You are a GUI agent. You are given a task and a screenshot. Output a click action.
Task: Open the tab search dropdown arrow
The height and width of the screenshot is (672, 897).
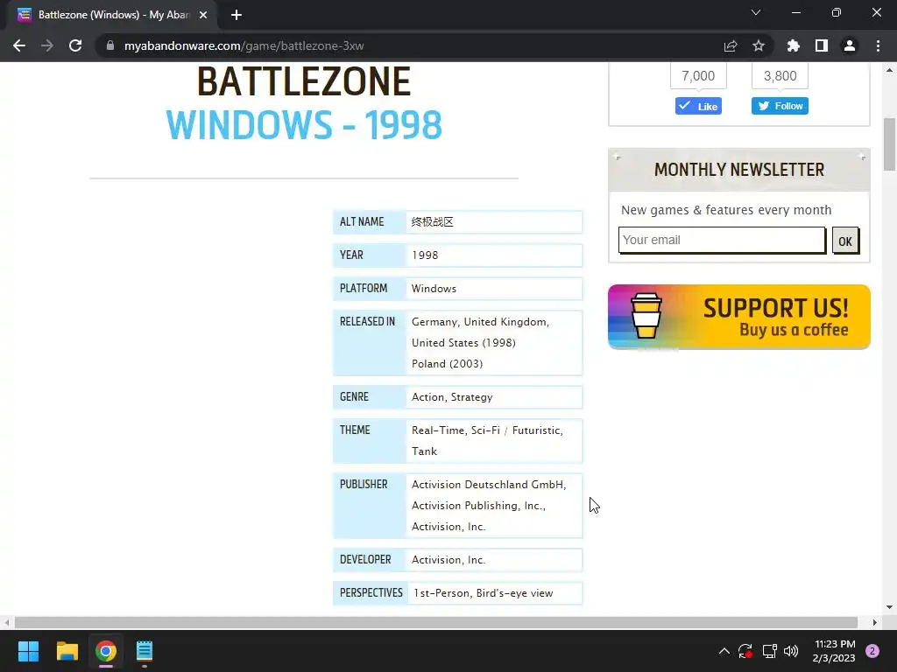click(x=756, y=12)
